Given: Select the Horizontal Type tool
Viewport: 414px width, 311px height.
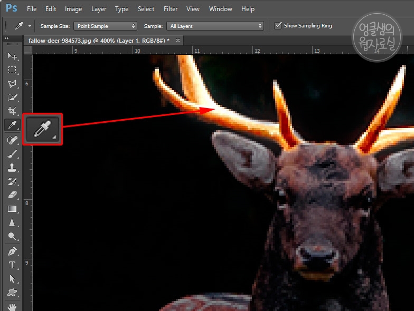Looking at the screenshot, I should point(12,265).
